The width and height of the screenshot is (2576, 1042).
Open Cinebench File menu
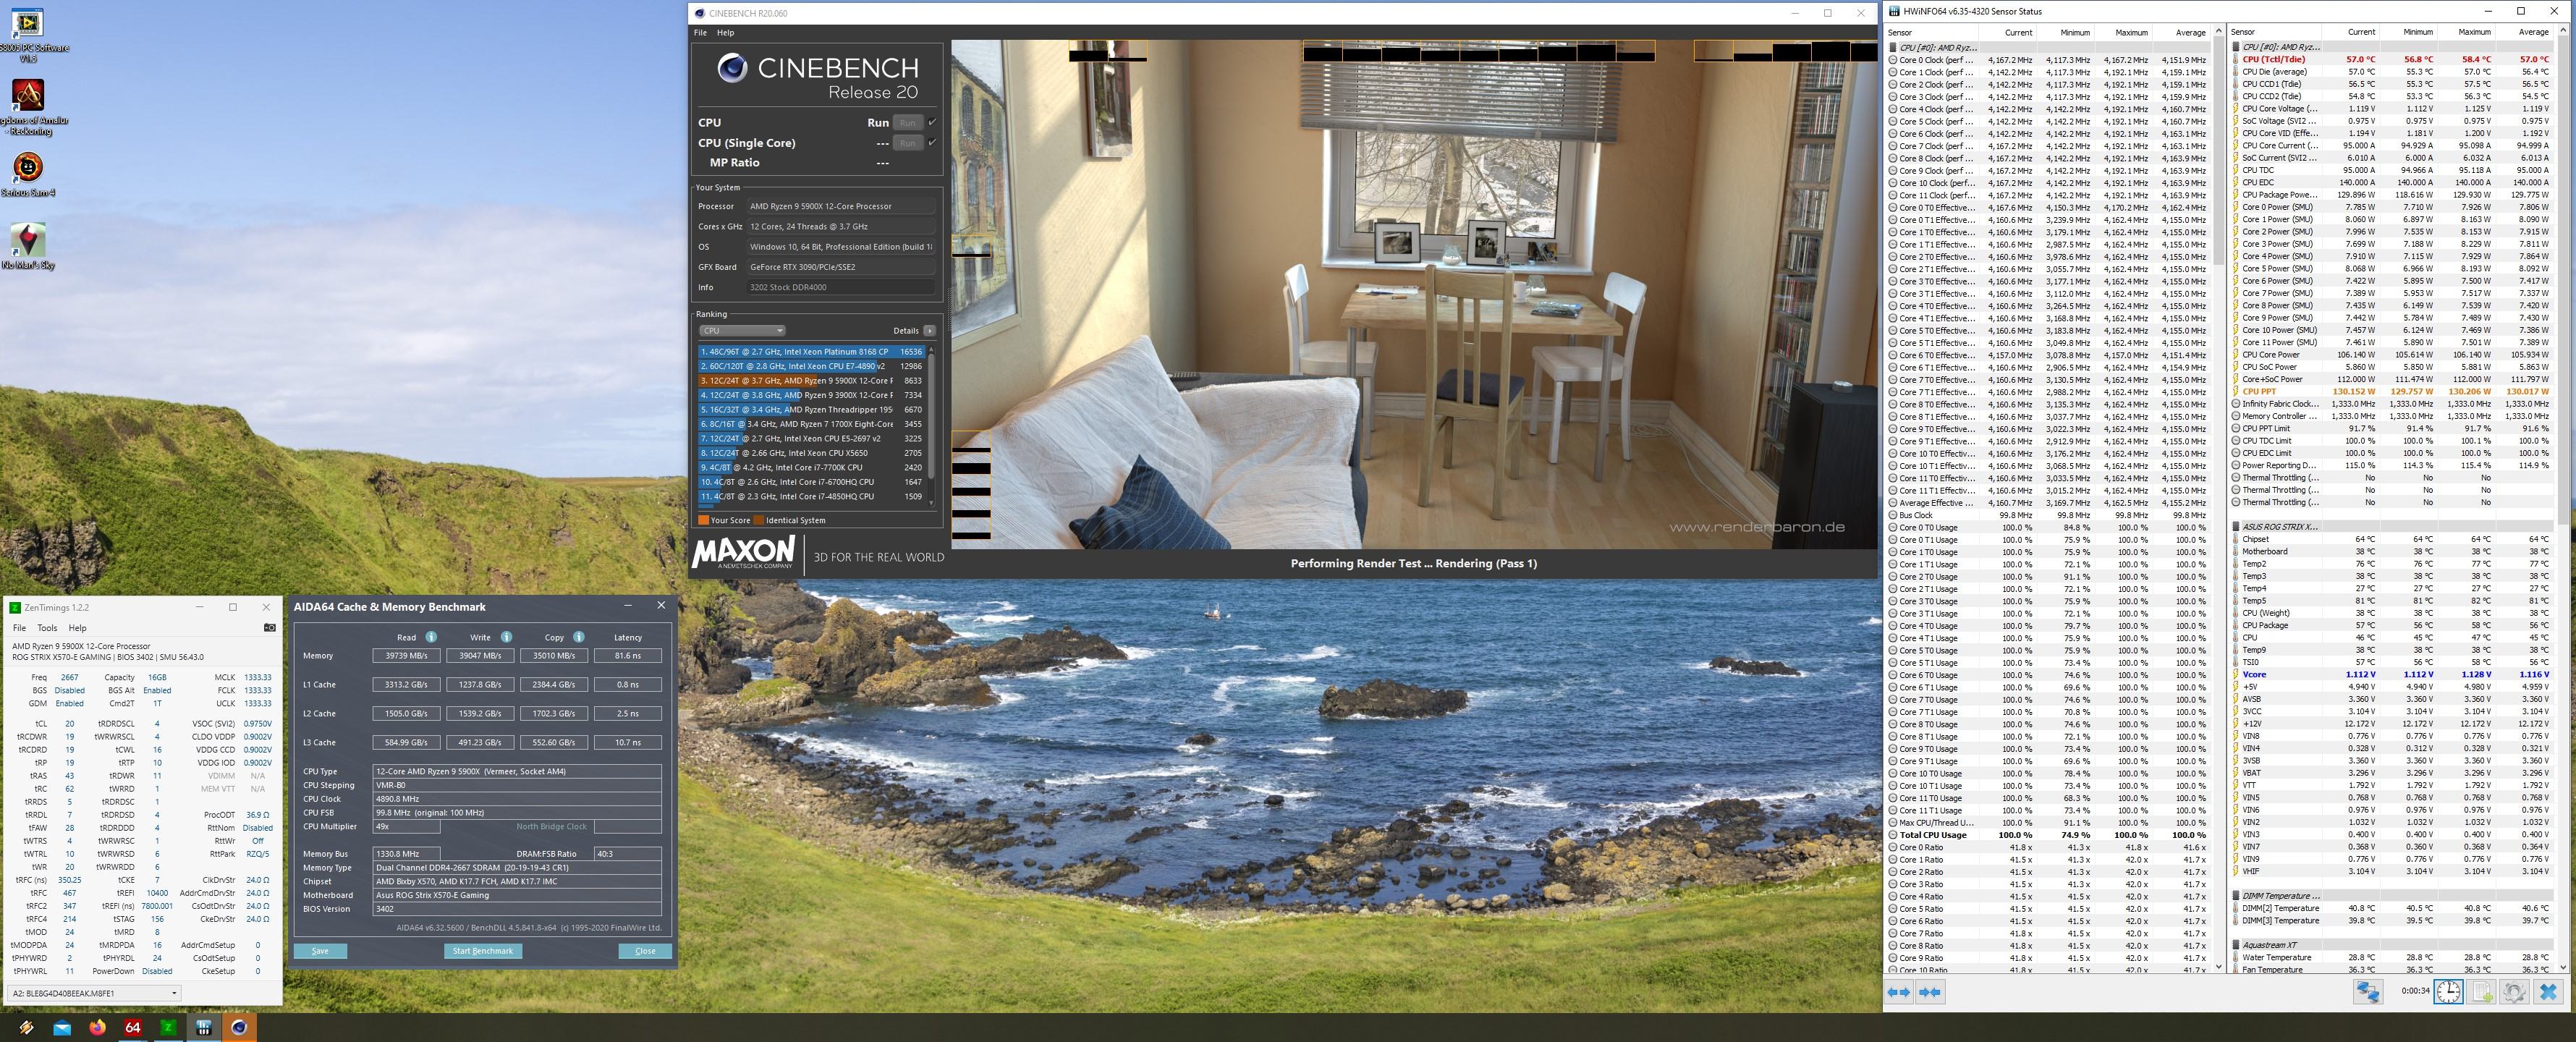701,32
